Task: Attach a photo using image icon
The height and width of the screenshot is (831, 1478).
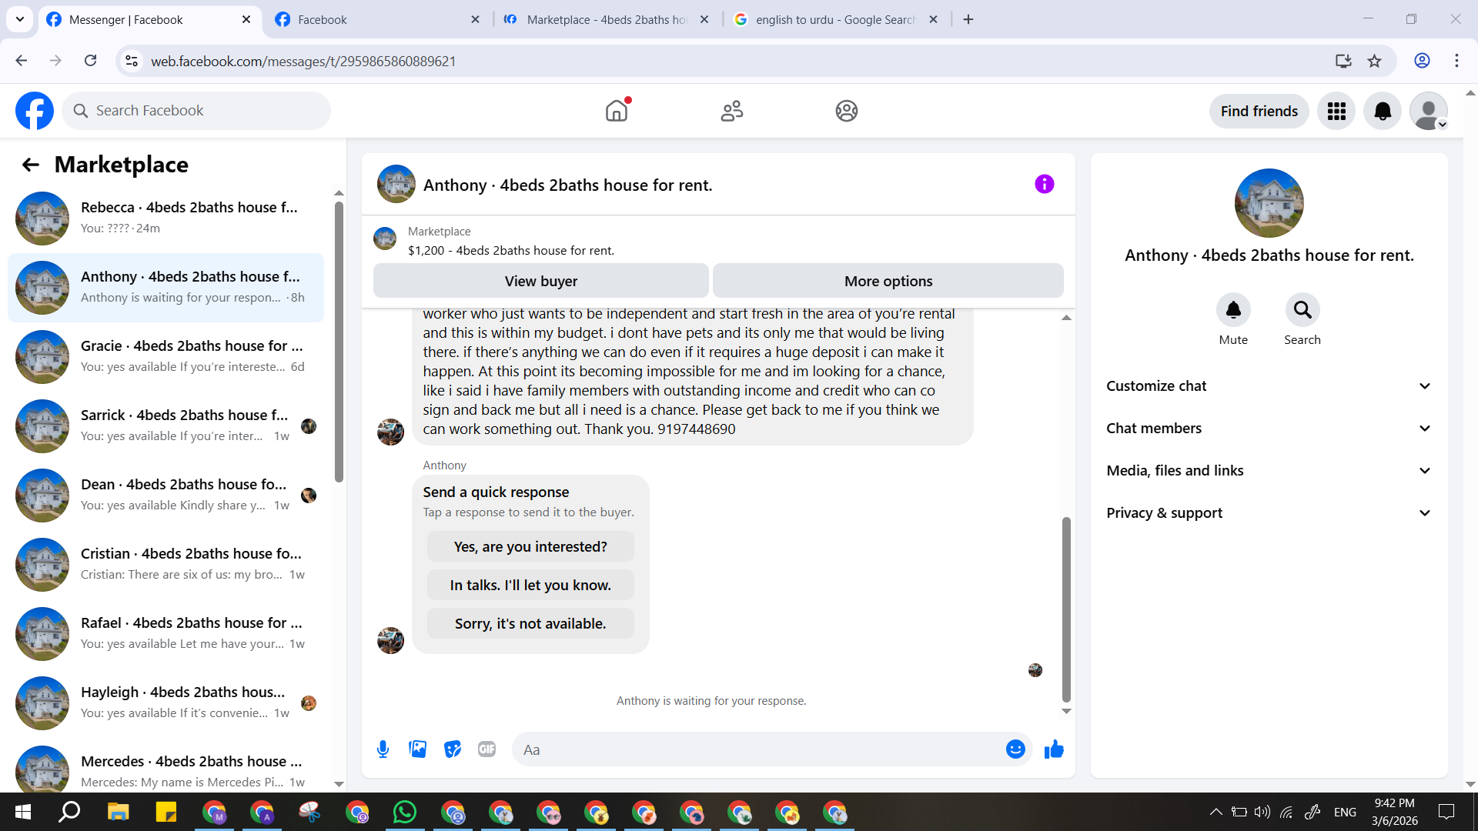Action: pos(417,749)
